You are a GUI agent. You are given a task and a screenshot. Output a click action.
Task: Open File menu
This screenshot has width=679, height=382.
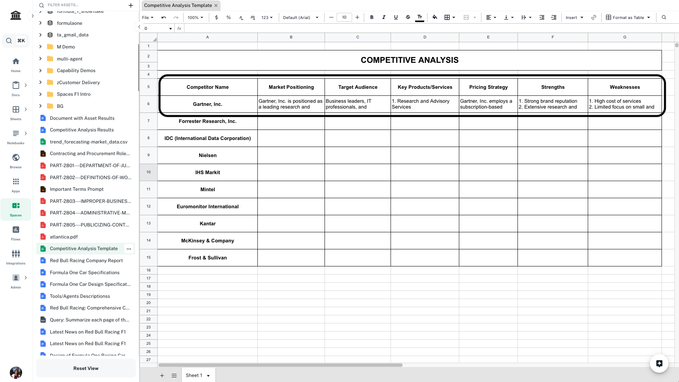(x=148, y=17)
